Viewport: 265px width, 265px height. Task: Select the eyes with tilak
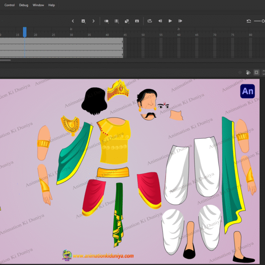[x=163, y=106]
